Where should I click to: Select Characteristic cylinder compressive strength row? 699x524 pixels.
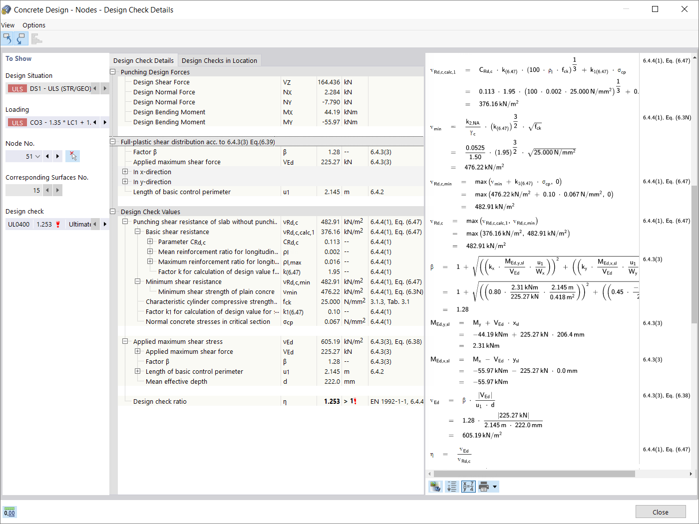click(271, 301)
